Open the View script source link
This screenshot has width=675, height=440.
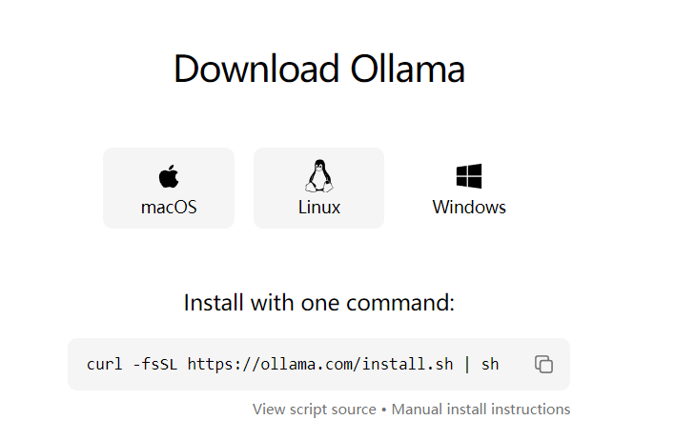[314, 409]
